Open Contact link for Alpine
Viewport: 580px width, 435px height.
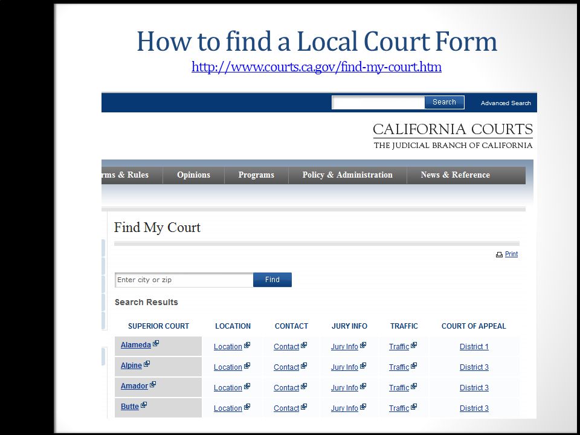click(286, 367)
